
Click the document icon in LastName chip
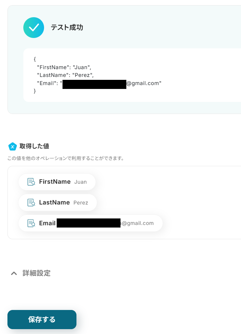31,203
